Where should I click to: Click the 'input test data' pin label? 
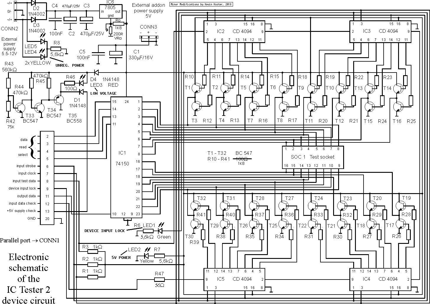tap(24, 181)
